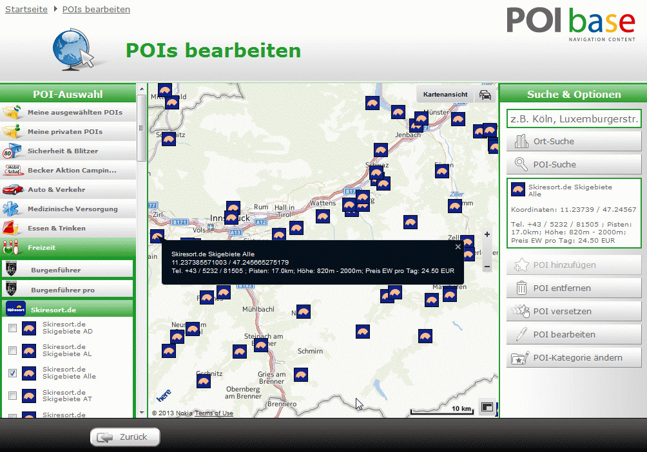
Task: Tick the Skiresort.de Skigebiete AT checkbox
Action: 12,395
